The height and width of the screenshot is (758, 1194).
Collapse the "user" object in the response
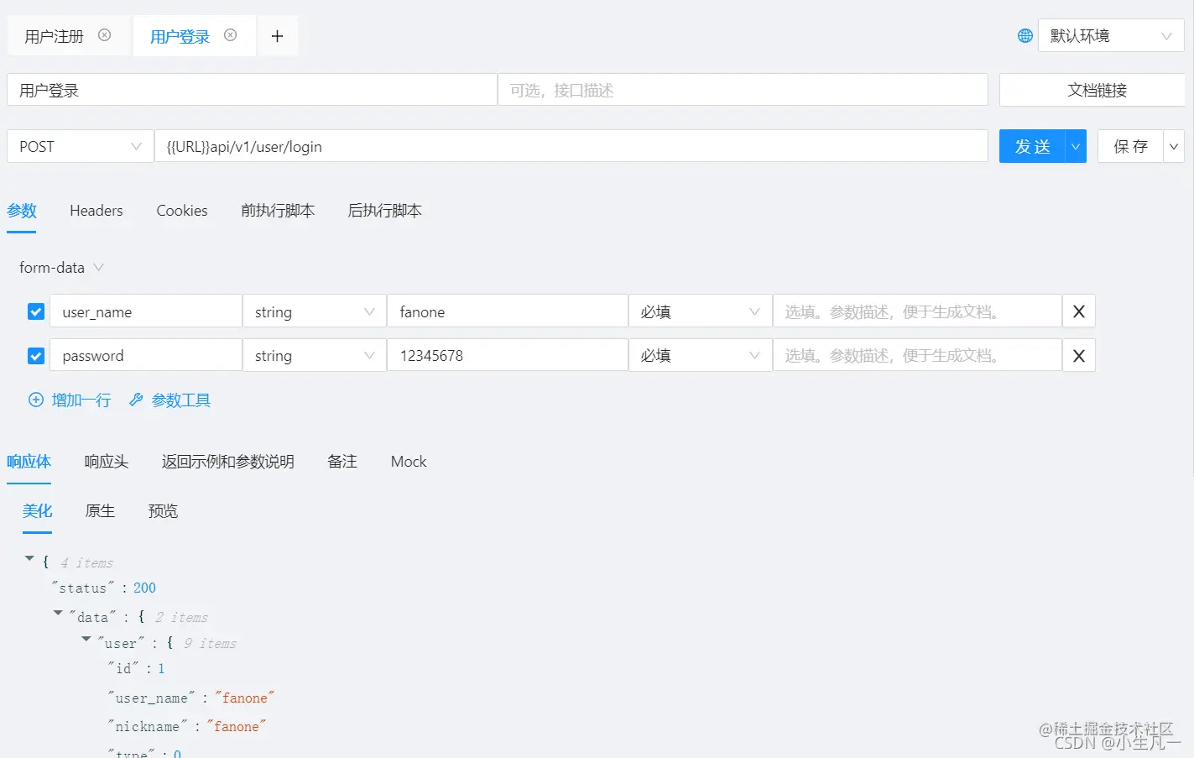point(86,640)
